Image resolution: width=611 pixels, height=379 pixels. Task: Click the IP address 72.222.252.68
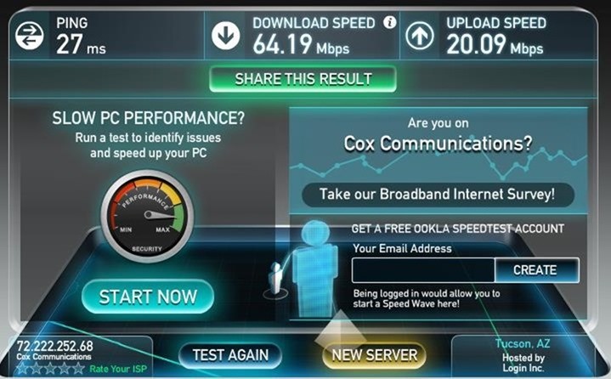click(x=55, y=346)
